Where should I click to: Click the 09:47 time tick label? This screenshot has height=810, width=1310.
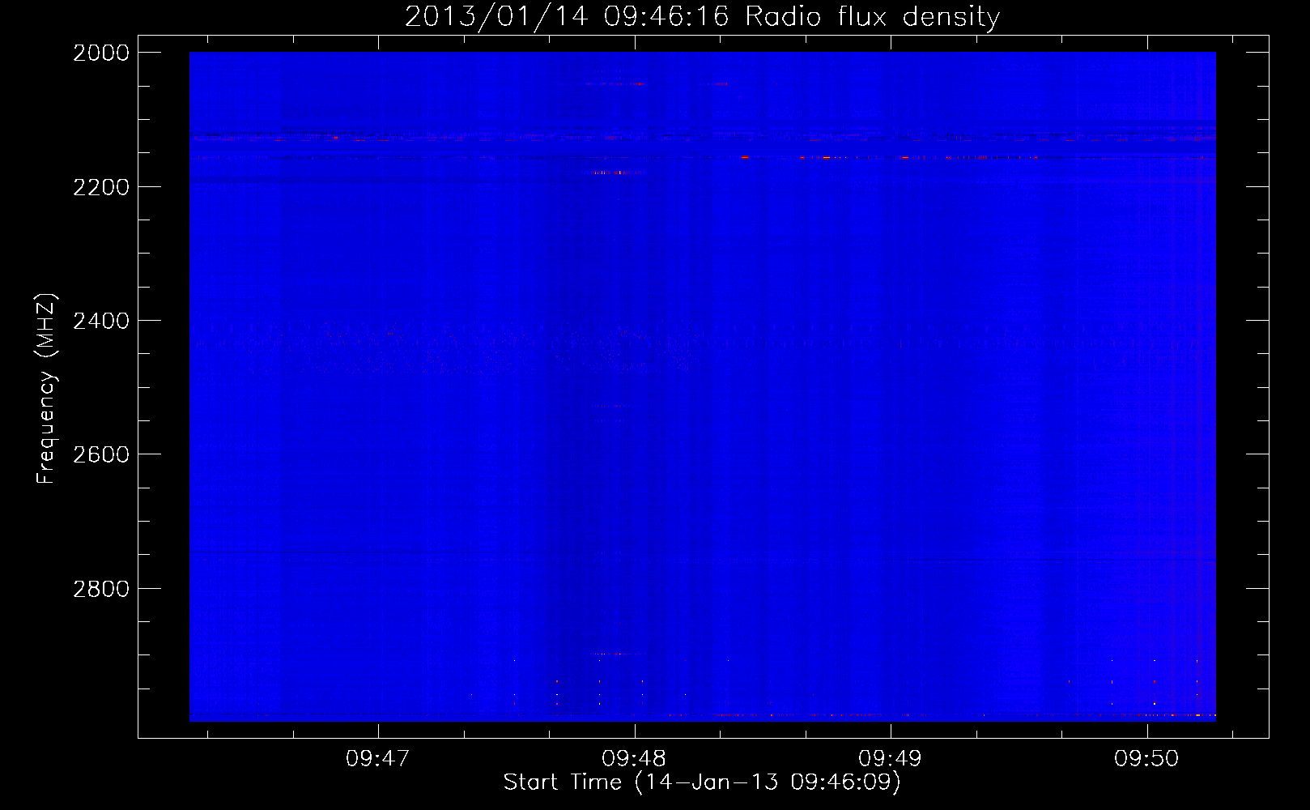coord(378,758)
